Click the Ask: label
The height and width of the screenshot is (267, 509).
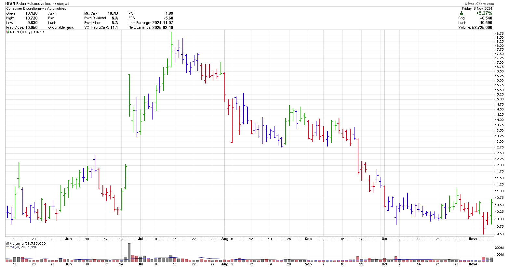[52, 13]
